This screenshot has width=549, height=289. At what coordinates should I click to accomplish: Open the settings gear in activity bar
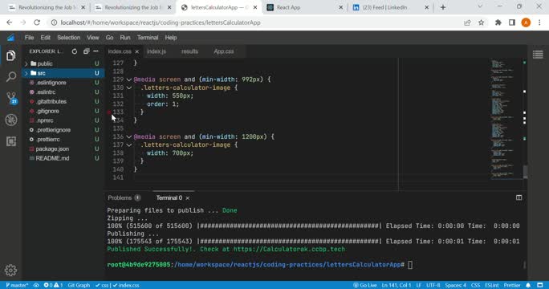pos(11,270)
